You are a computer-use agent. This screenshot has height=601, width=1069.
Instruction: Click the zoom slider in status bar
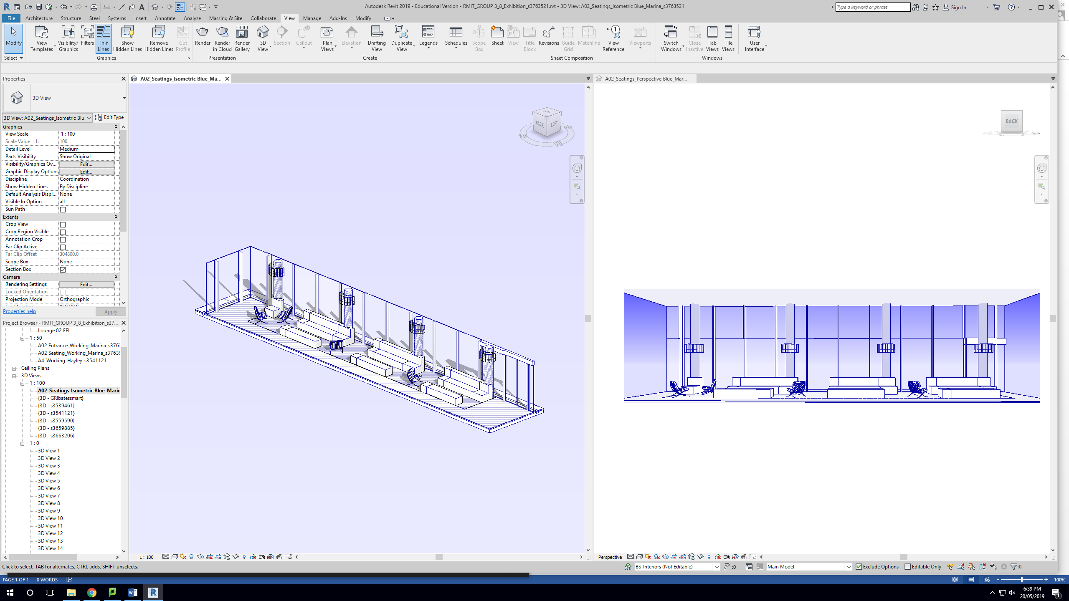coord(1021,580)
